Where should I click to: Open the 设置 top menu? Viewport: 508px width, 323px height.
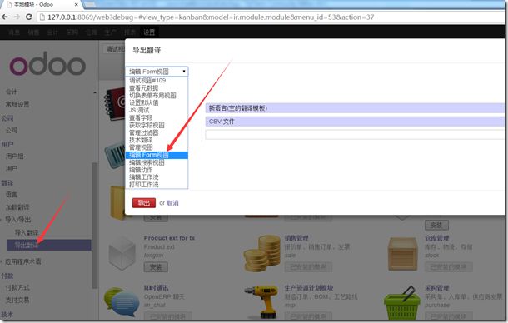pos(149,32)
